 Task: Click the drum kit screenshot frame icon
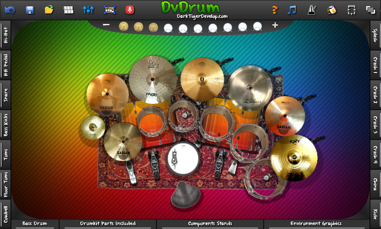110,10
